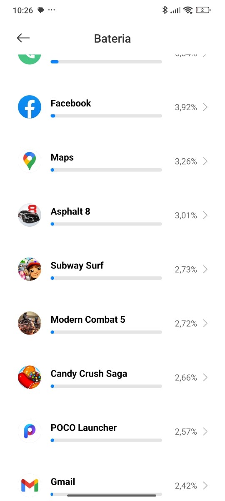Image resolution: width=225 pixels, height=501 pixels.
Task: Open the Facebook app icon
Action: [30, 107]
